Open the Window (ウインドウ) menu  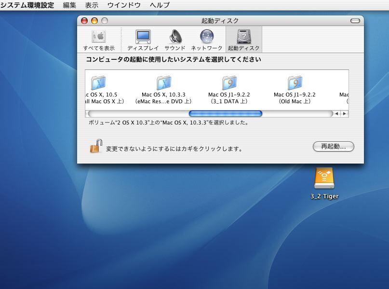124,5
